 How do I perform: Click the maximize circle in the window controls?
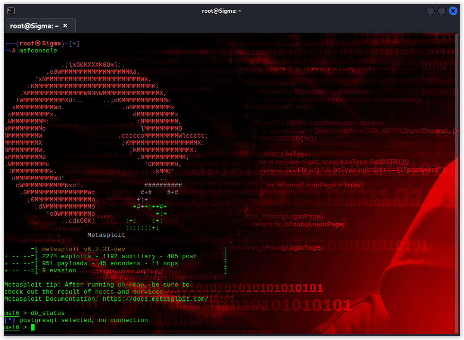(441, 10)
